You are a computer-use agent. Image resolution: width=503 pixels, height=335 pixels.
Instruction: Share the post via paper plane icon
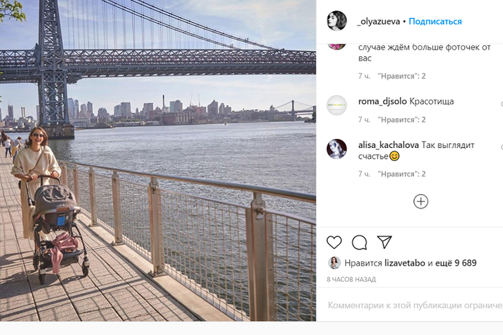(384, 242)
